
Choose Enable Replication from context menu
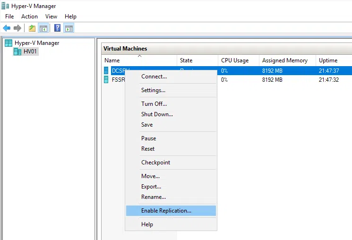click(x=166, y=211)
